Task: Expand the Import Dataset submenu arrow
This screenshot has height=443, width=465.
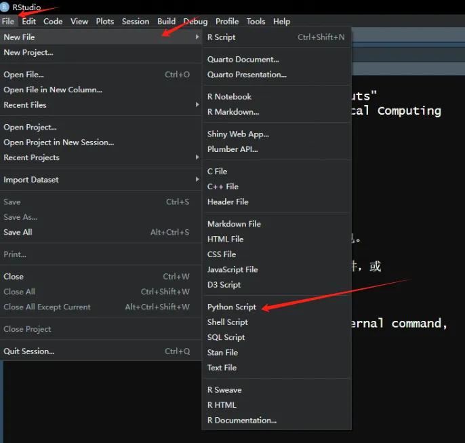Action: point(197,179)
